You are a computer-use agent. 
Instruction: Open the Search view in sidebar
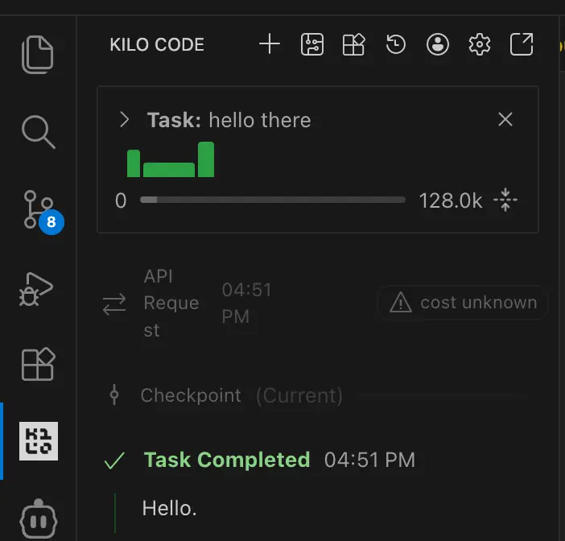pos(38,132)
